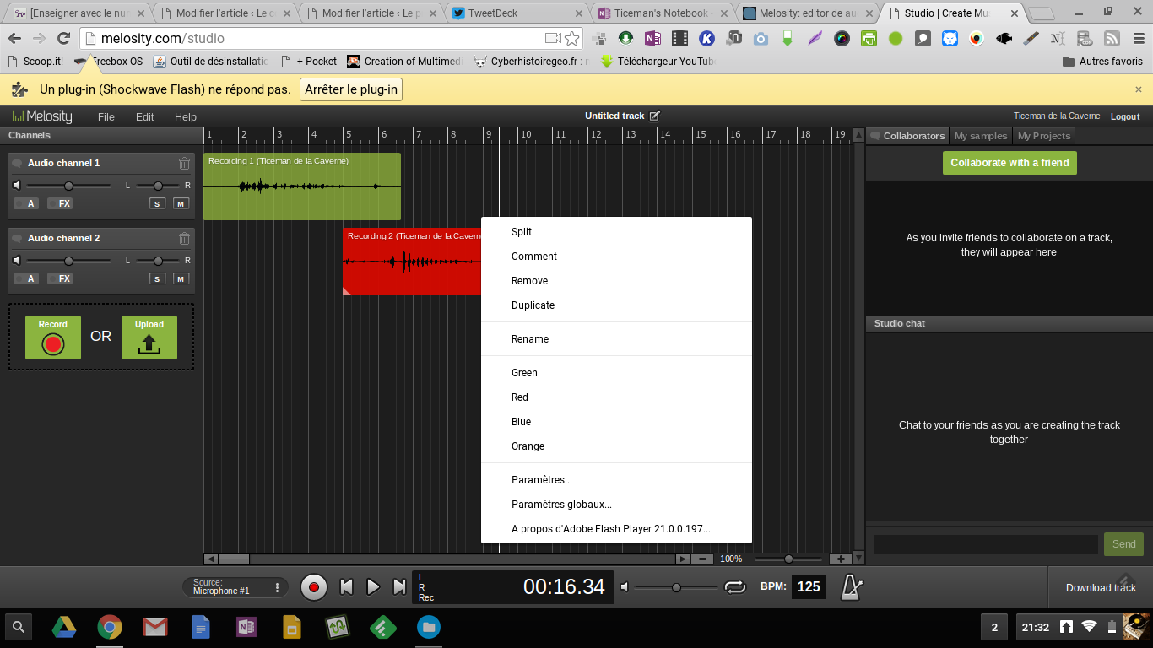The width and height of the screenshot is (1153, 648).
Task: Open Ticeman de la Caverne profile link
Action: [x=1057, y=116]
